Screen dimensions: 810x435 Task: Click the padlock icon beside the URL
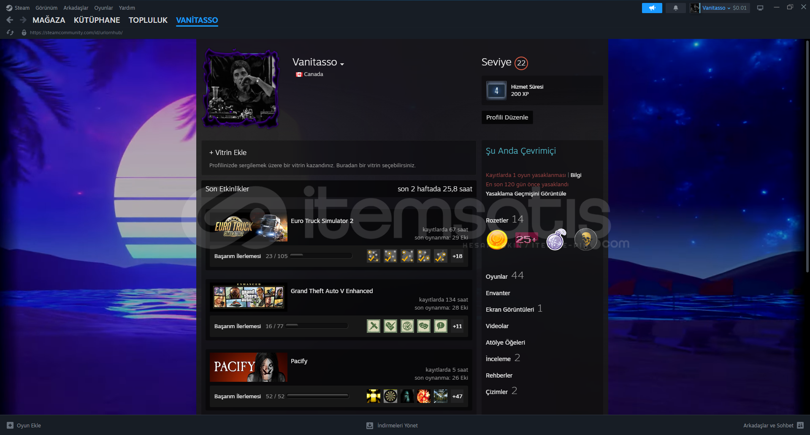pyautogui.click(x=24, y=33)
